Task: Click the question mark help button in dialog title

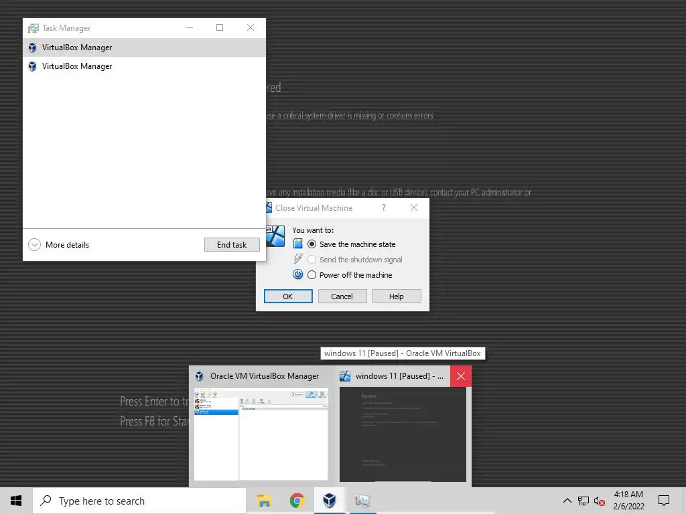Action: pos(384,207)
